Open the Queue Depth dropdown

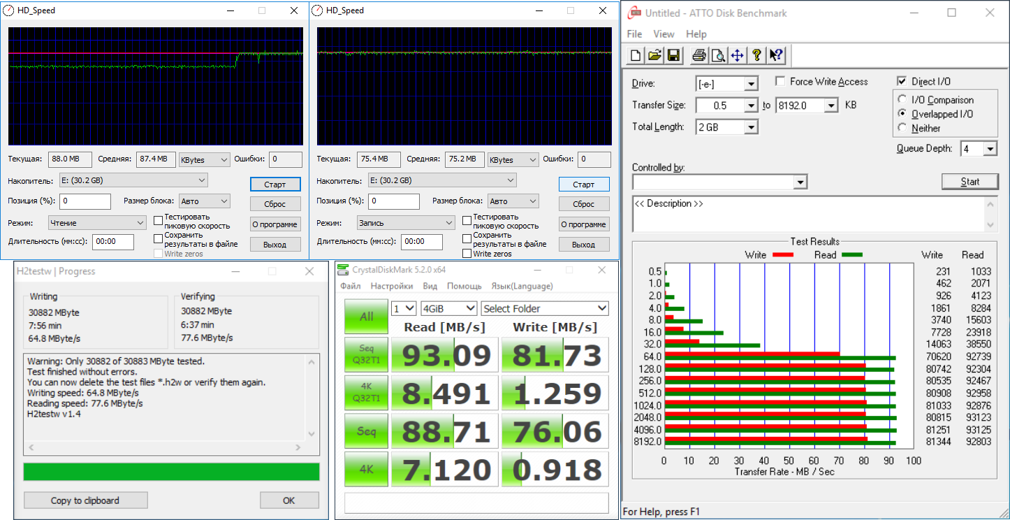pos(990,149)
